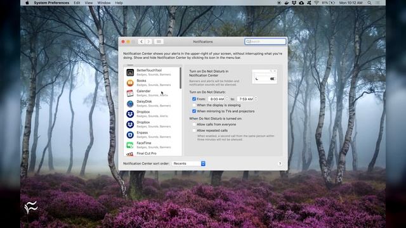Click the battery status in menu bar
The width and height of the screenshot is (406, 228).
click(x=329, y=3)
